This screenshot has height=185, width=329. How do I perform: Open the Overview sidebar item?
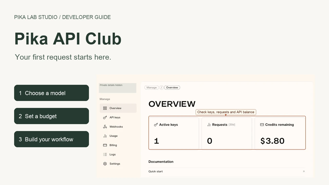coord(118,108)
